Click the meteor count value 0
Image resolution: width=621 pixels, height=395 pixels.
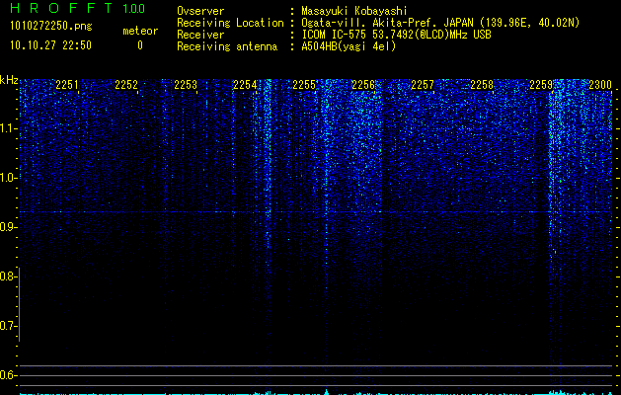pos(140,45)
